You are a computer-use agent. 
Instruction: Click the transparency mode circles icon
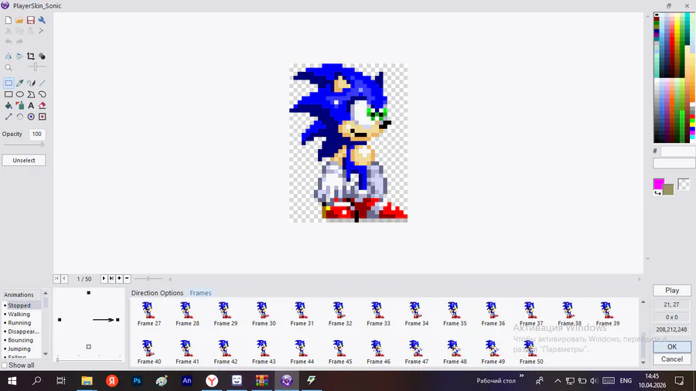coord(42,56)
